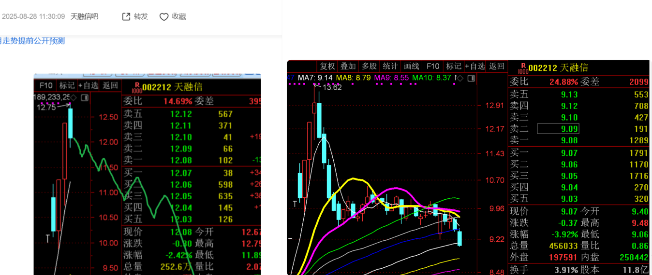Click the 最低 value 9.06 in right panel
This screenshot has height=275, width=652.
(x=639, y=234)
